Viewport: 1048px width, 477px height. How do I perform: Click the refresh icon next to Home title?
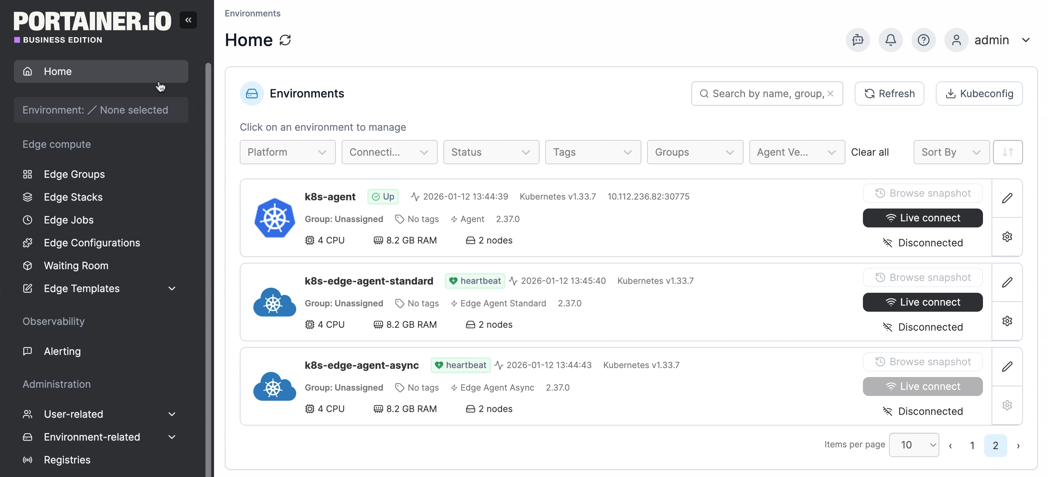point(285,40)
